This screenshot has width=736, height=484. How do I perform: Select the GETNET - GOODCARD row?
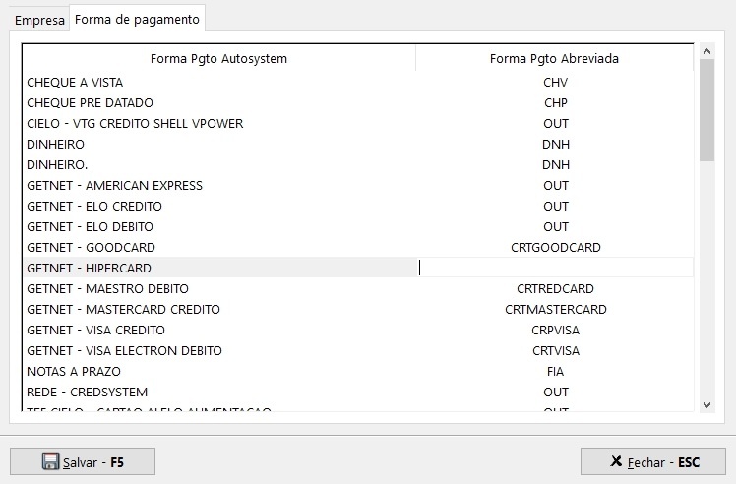pos(91,248)
